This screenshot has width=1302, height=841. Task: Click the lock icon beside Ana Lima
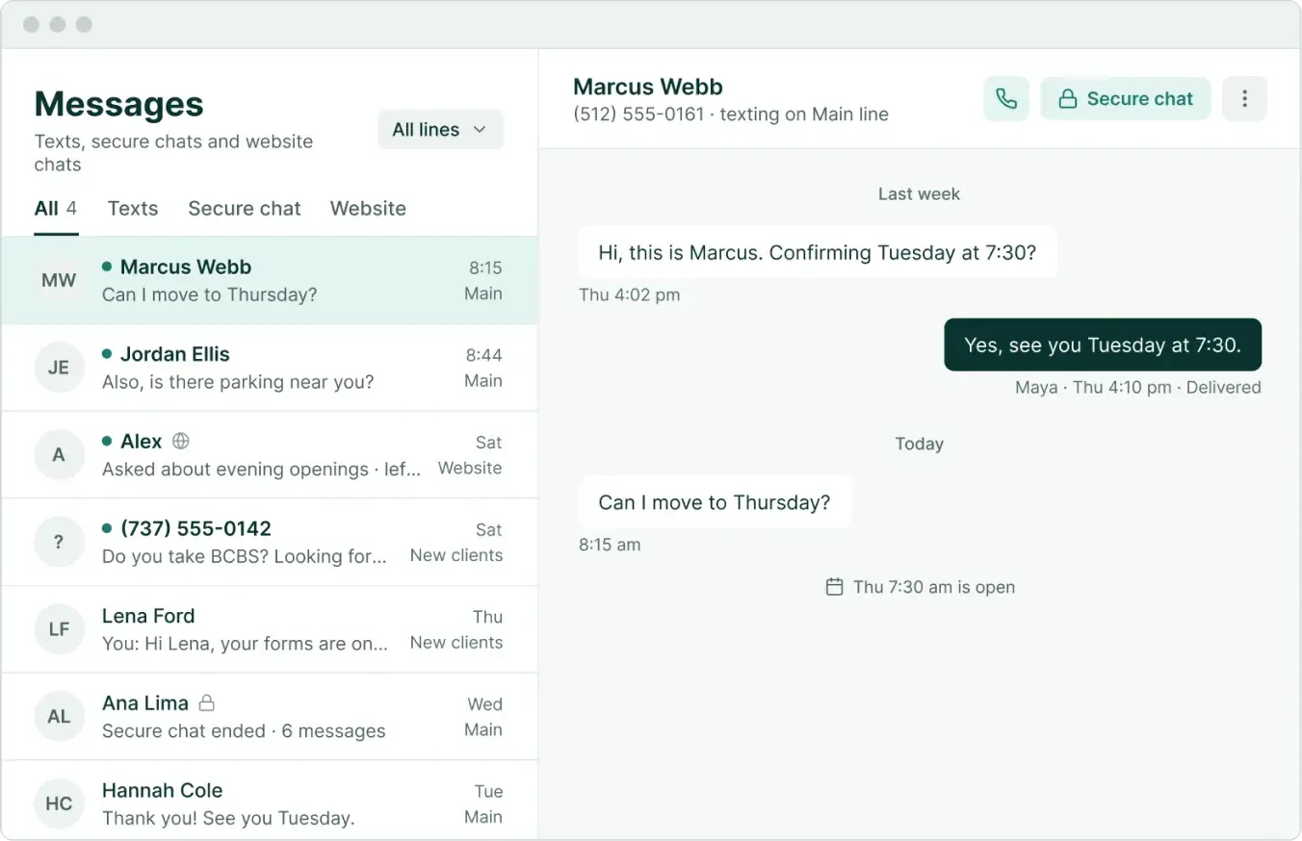click(x=206, y=703)
